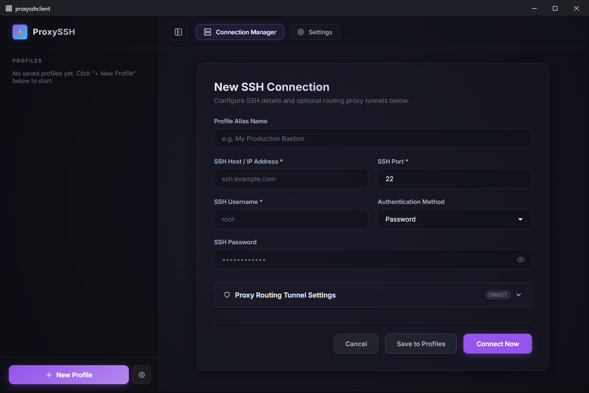Click Save to Profiles
Viewport: 589px width, 393px height.
point(421,344)
